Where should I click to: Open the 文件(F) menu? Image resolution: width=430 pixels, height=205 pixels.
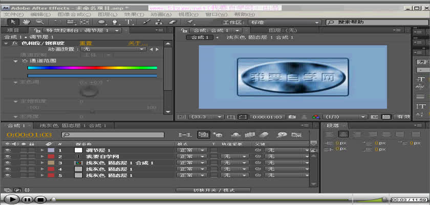pos(13,14)
